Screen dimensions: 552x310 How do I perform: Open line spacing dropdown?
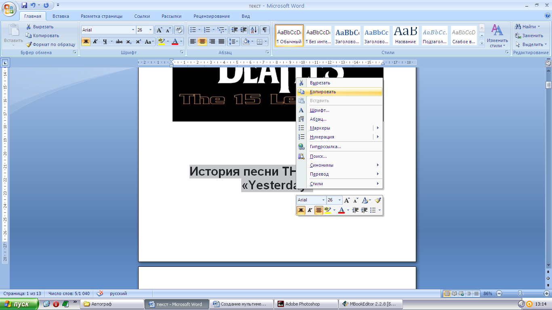pos(234,42)
